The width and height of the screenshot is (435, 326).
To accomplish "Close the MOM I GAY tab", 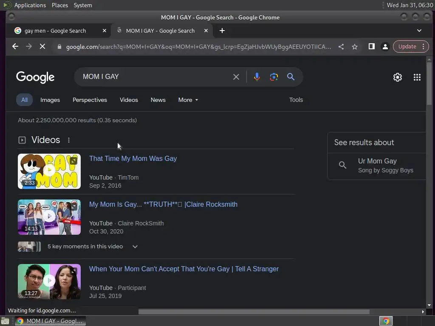I will [206, 31].
